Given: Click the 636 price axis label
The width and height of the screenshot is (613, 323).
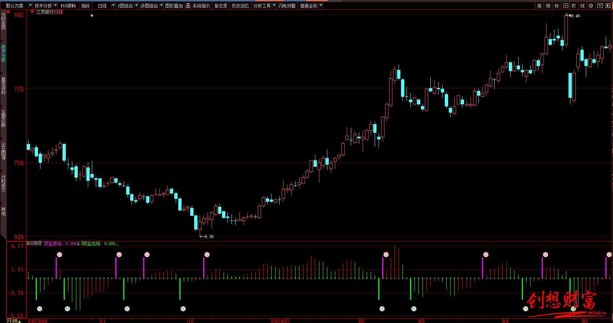Looking at the screenshot, I should [19, 237].
